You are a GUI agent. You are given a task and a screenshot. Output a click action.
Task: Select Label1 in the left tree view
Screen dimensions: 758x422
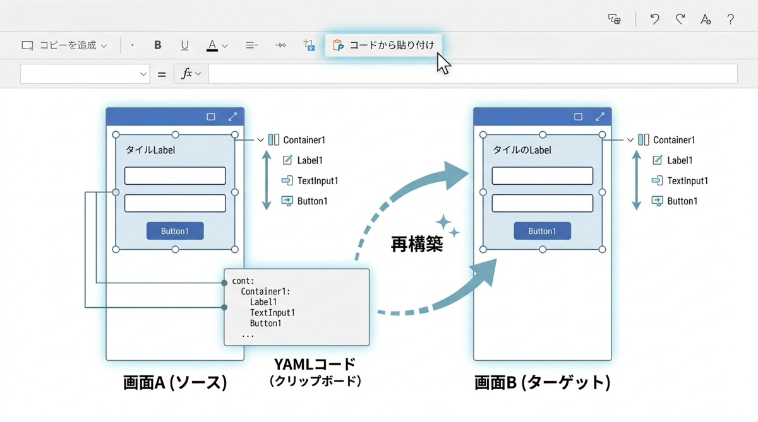pyautogui.click(x=310, y=160)
